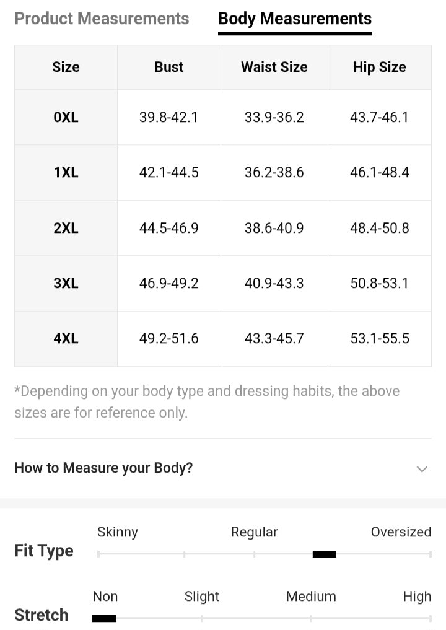Click the Waist Size column header

click(x=274, y=67)
